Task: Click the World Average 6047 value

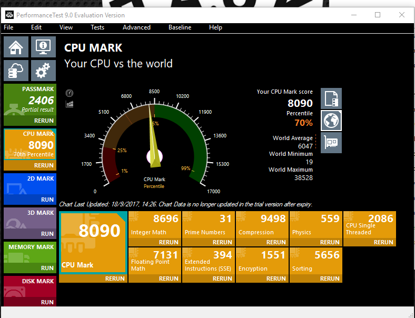Action: pyautogui.click(x=305, y=146)
